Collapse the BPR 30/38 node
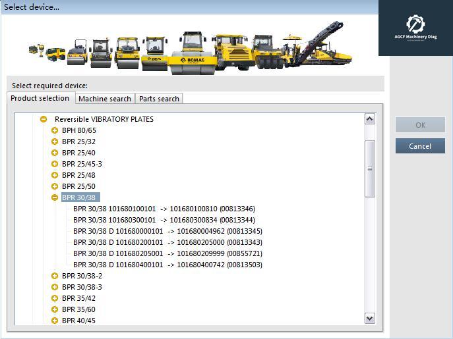 tap(55, 197)
